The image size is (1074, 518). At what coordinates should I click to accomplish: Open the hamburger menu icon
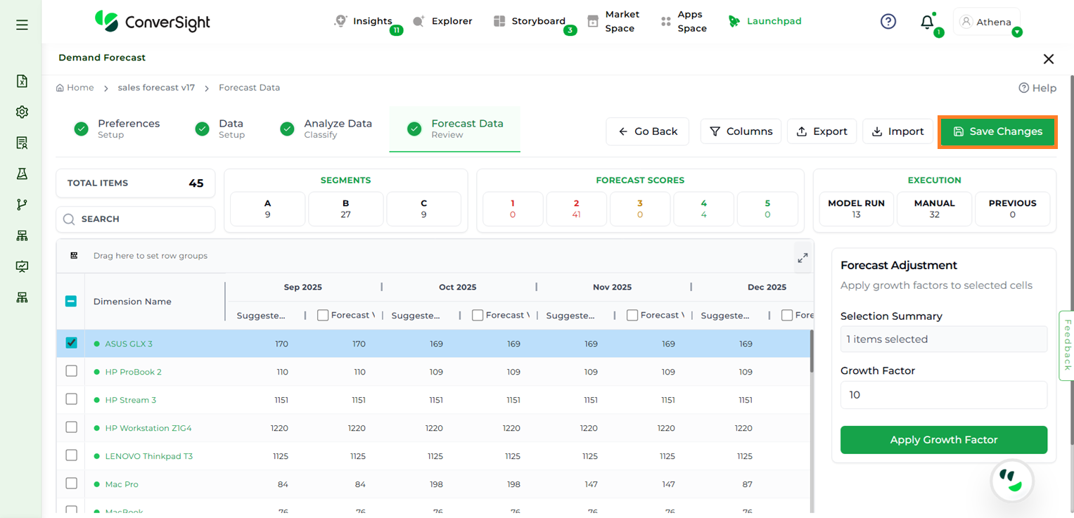(22, 25)
